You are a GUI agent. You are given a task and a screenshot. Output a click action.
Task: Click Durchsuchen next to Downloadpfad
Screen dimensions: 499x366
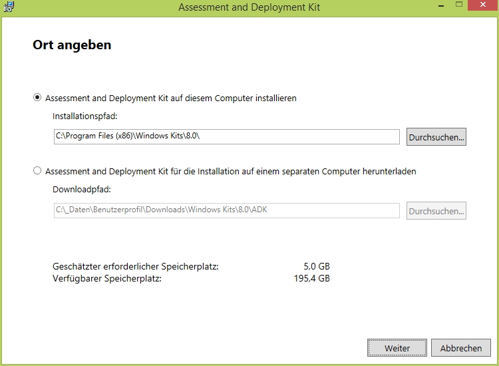click(436, 211)
